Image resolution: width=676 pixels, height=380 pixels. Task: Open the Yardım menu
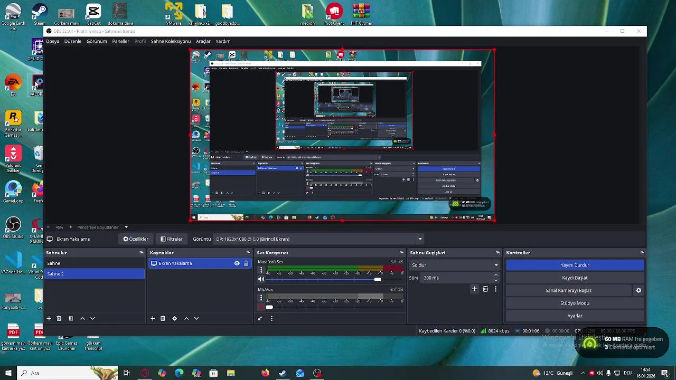tap(223, 41)
